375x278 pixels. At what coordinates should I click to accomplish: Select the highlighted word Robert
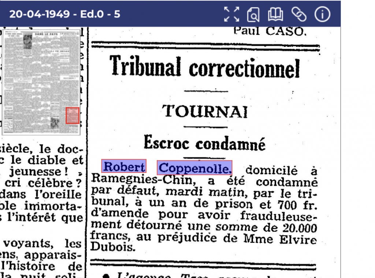click(x=124, y=167)
